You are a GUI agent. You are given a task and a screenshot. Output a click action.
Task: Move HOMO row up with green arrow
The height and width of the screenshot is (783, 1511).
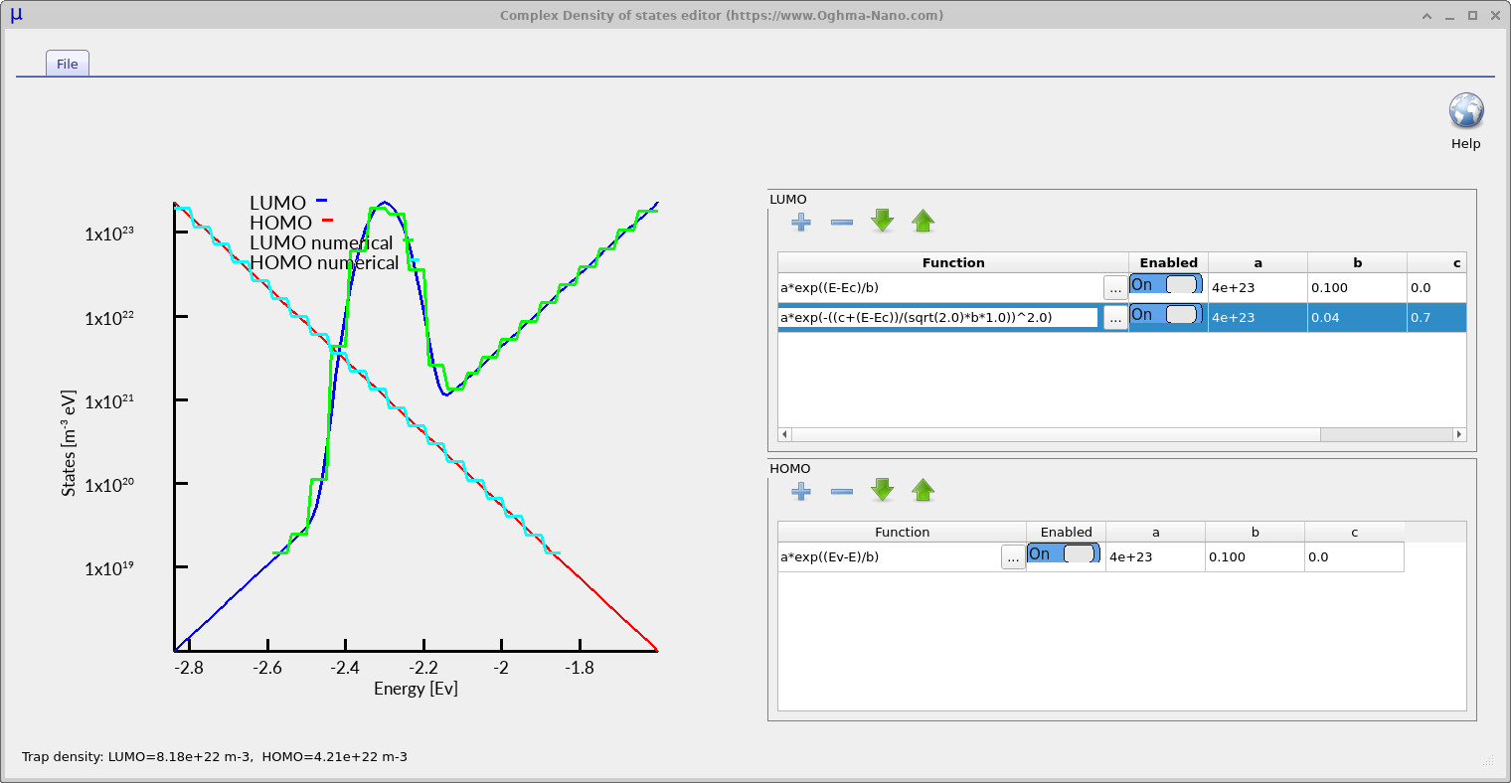pos(923,491)
